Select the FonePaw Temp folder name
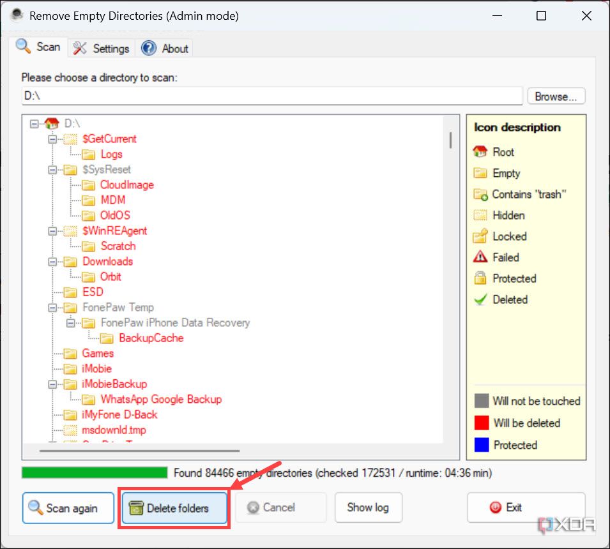 coord(118,308)
